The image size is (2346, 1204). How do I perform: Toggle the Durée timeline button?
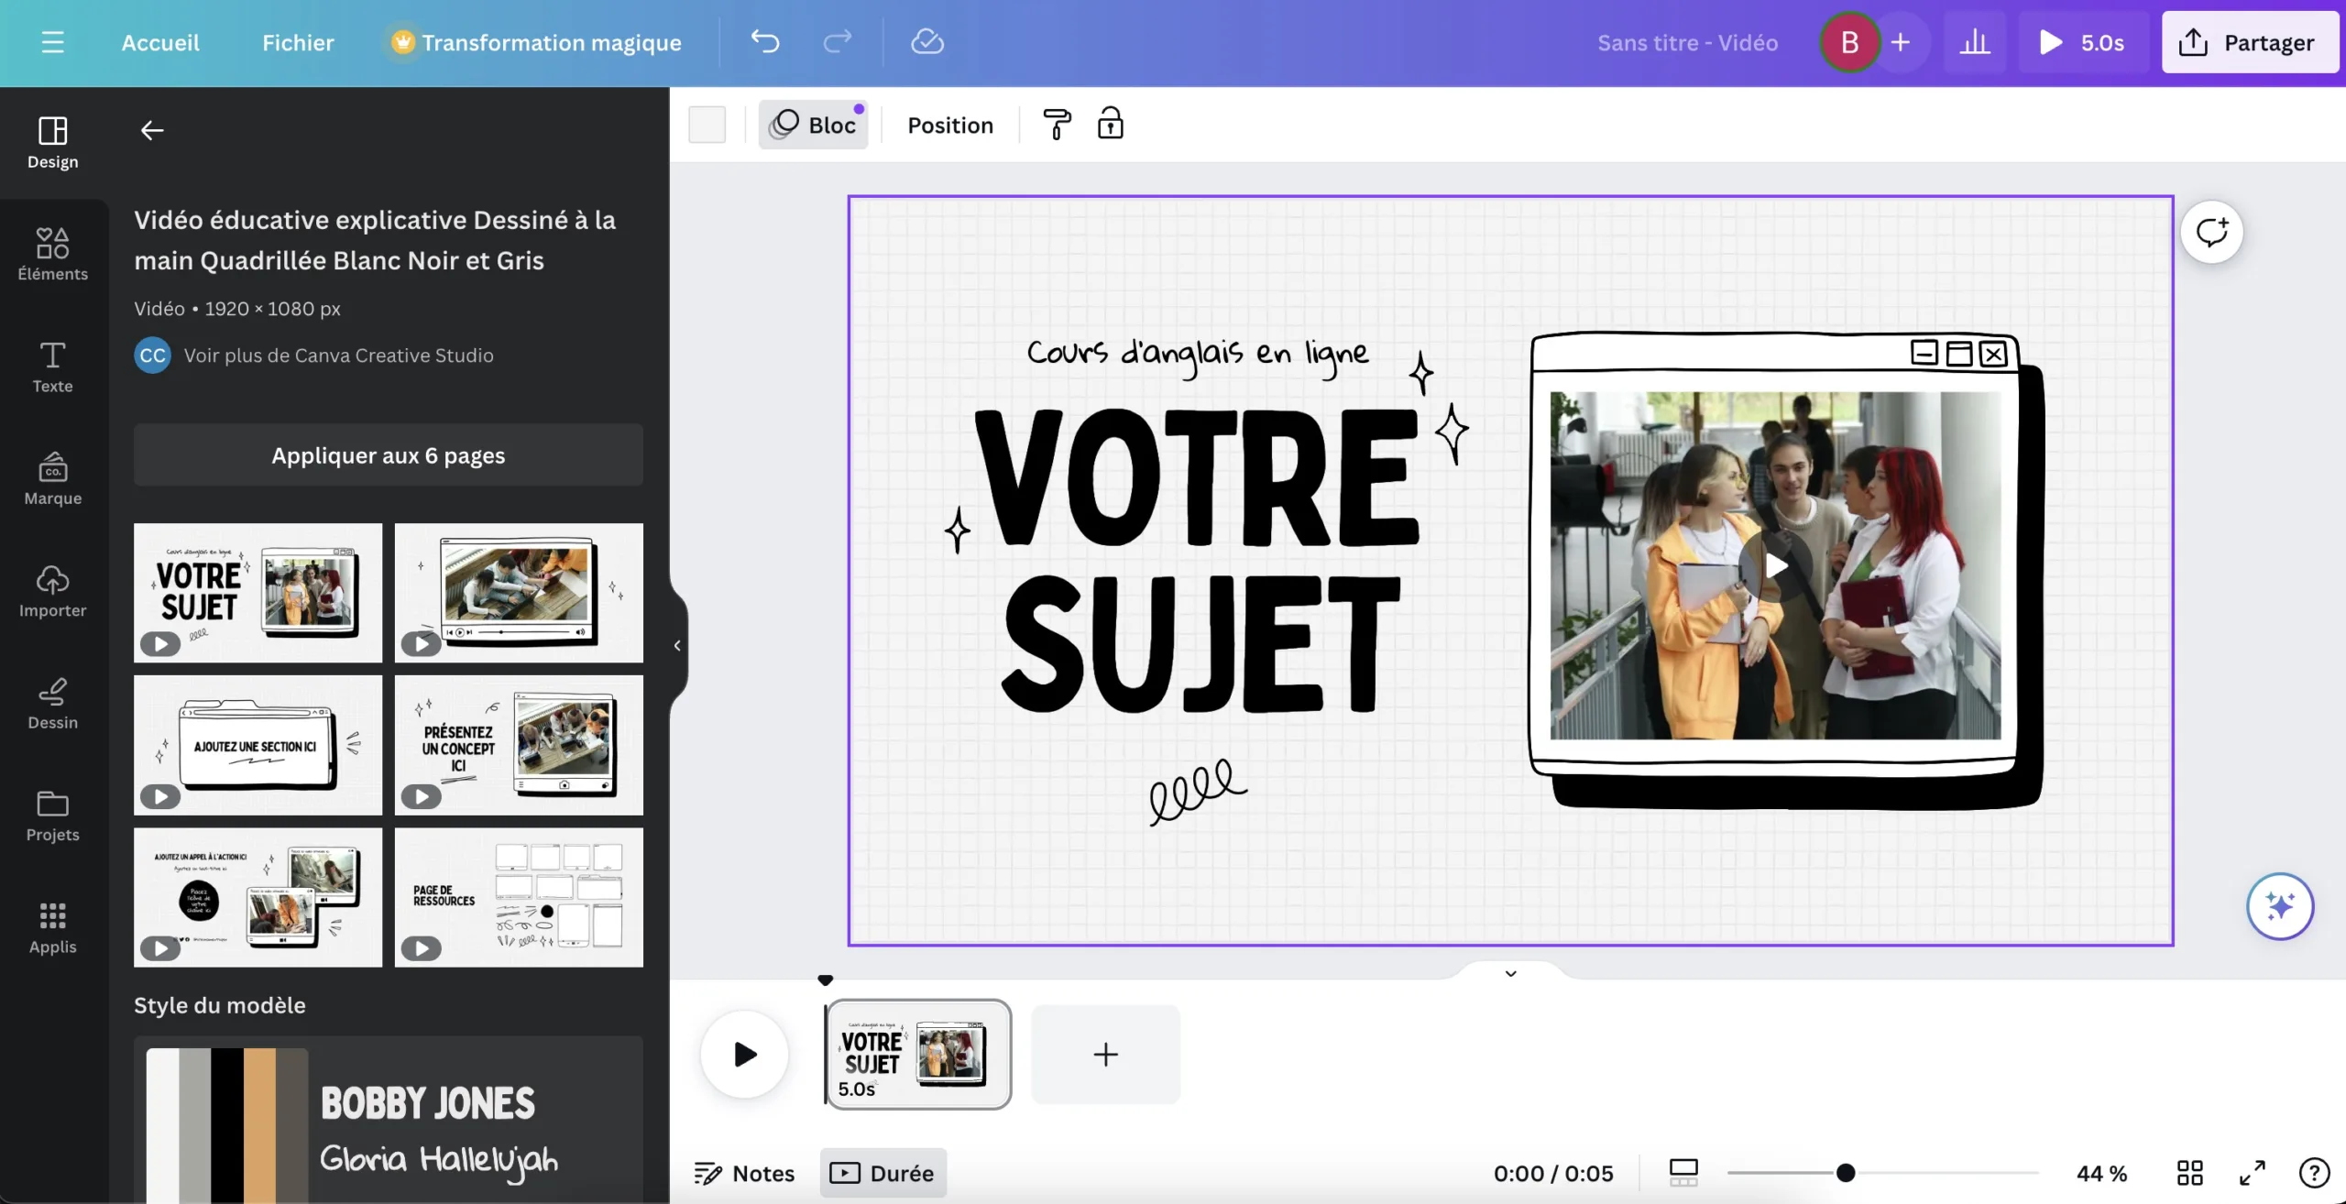pos(882,1173)
